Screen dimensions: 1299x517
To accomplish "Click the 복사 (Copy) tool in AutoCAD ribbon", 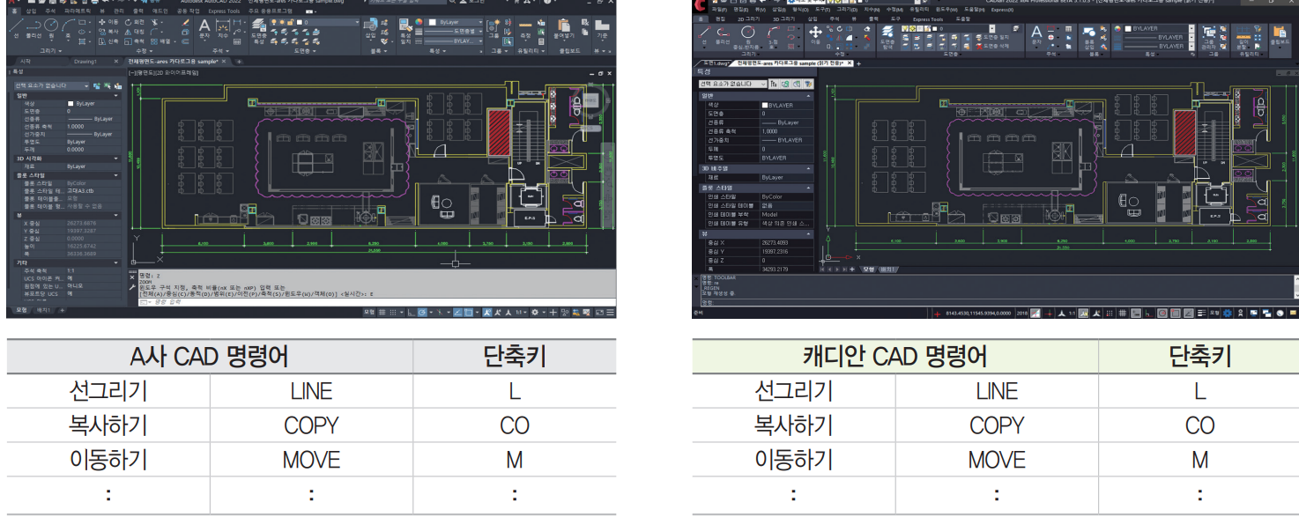I will [x=108, y=32].
